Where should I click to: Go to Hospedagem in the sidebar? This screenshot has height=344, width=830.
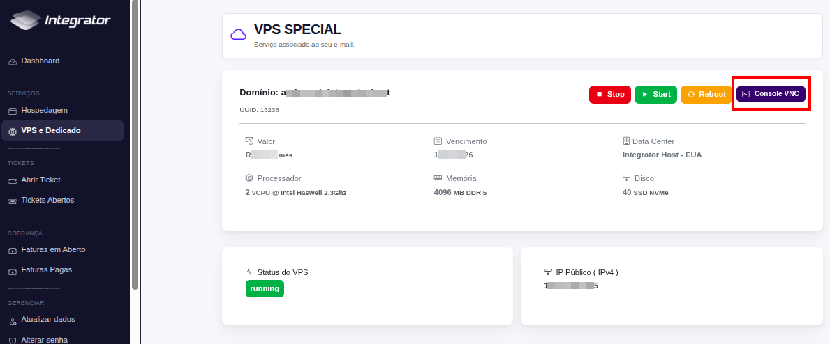(x=44, y=110)
